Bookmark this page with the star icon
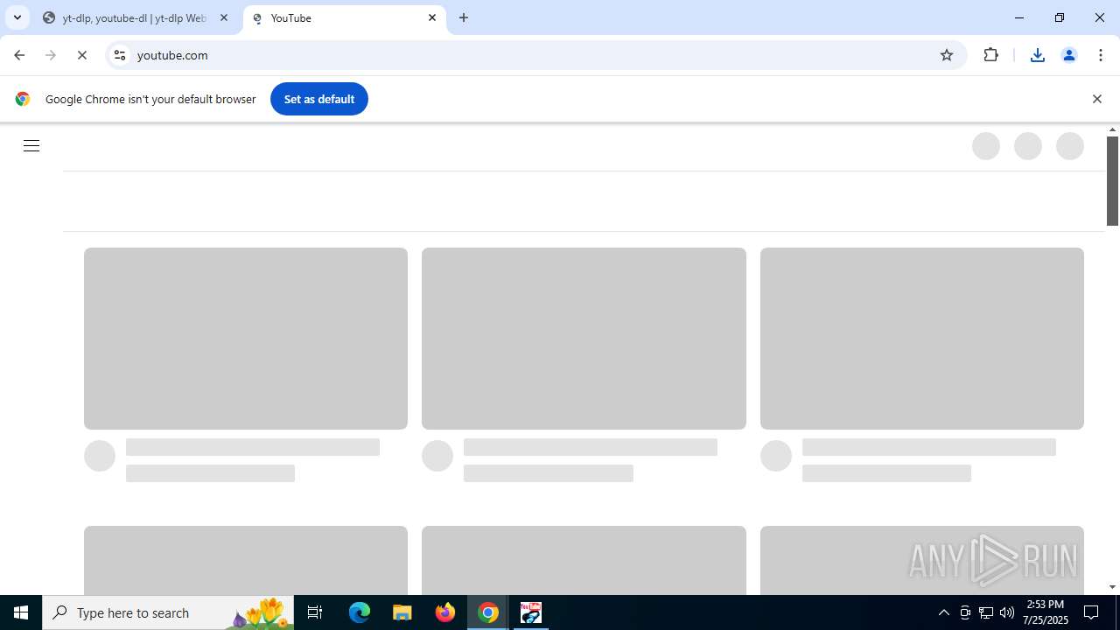Viewport: 1120px width, 630px height. [x=947, y=55]
